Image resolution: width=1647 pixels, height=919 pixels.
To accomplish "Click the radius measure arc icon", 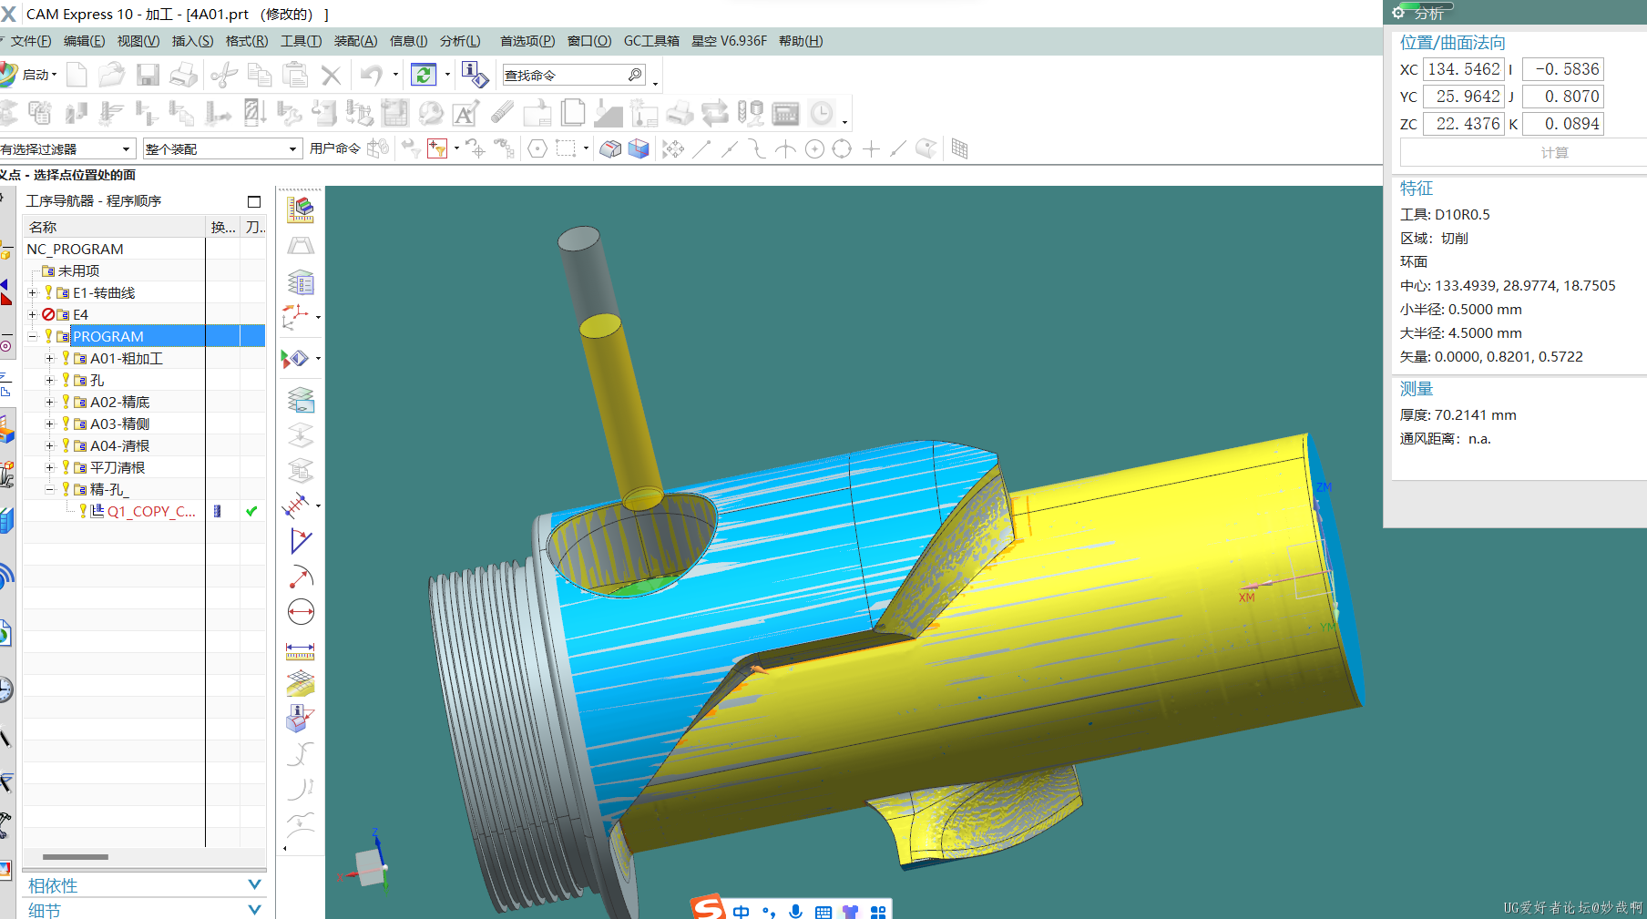I will click(x=301, y=577).
